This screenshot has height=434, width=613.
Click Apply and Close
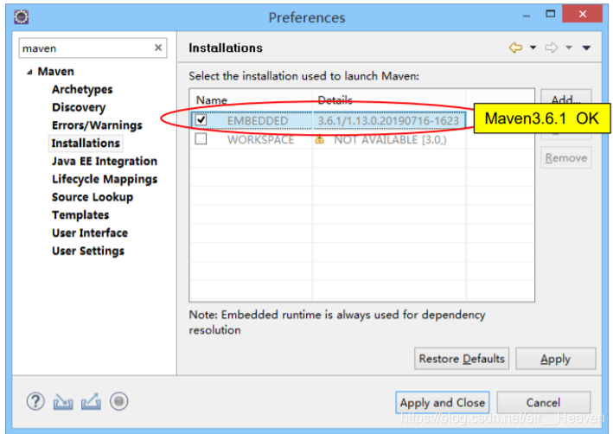442,402
